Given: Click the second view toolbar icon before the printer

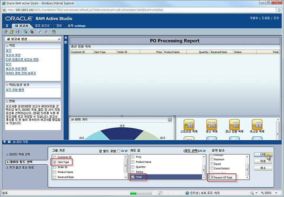Looking at the screenshot, I should [46, 32].
